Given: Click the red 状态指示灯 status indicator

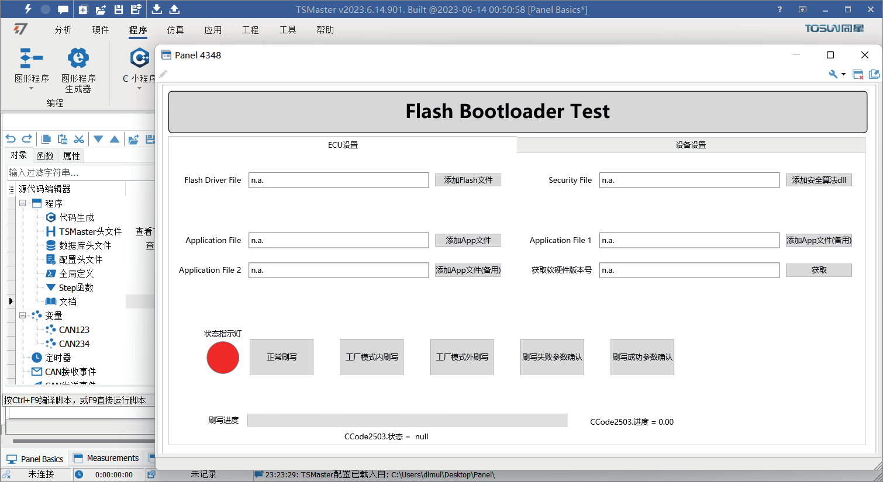Looking at the screenshot, I should [x=223, y=358].
